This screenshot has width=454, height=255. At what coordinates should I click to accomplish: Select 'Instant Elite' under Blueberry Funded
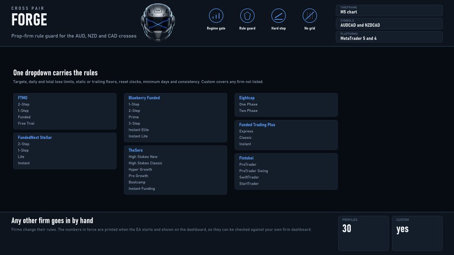139,130
